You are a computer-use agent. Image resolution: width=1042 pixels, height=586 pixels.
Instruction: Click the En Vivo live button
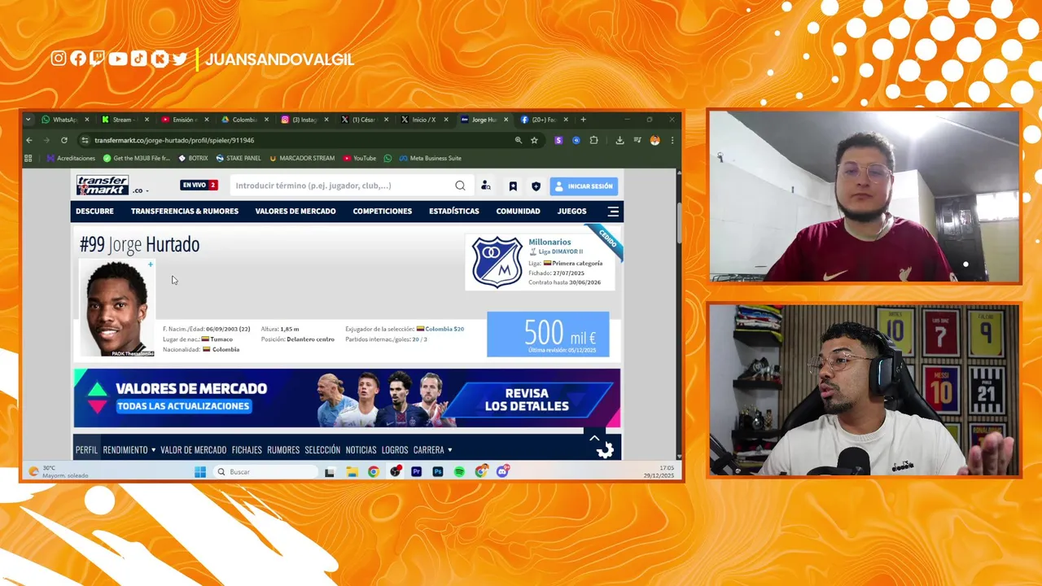(199, 186)
